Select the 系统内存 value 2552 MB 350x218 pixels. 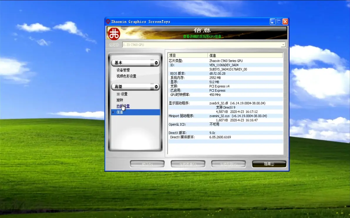215,78
